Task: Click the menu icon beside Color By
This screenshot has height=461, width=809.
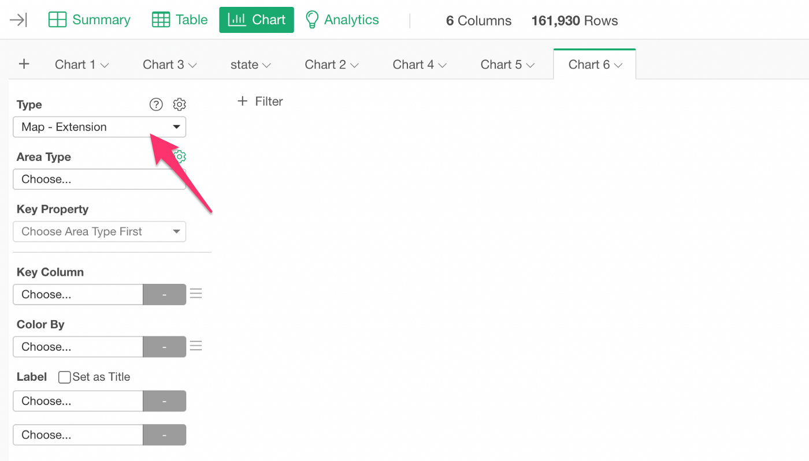Action: click(x=196, y=346)
